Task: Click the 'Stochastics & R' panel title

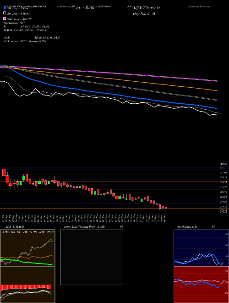Action: pyautogui.click(x=187, y=227)
